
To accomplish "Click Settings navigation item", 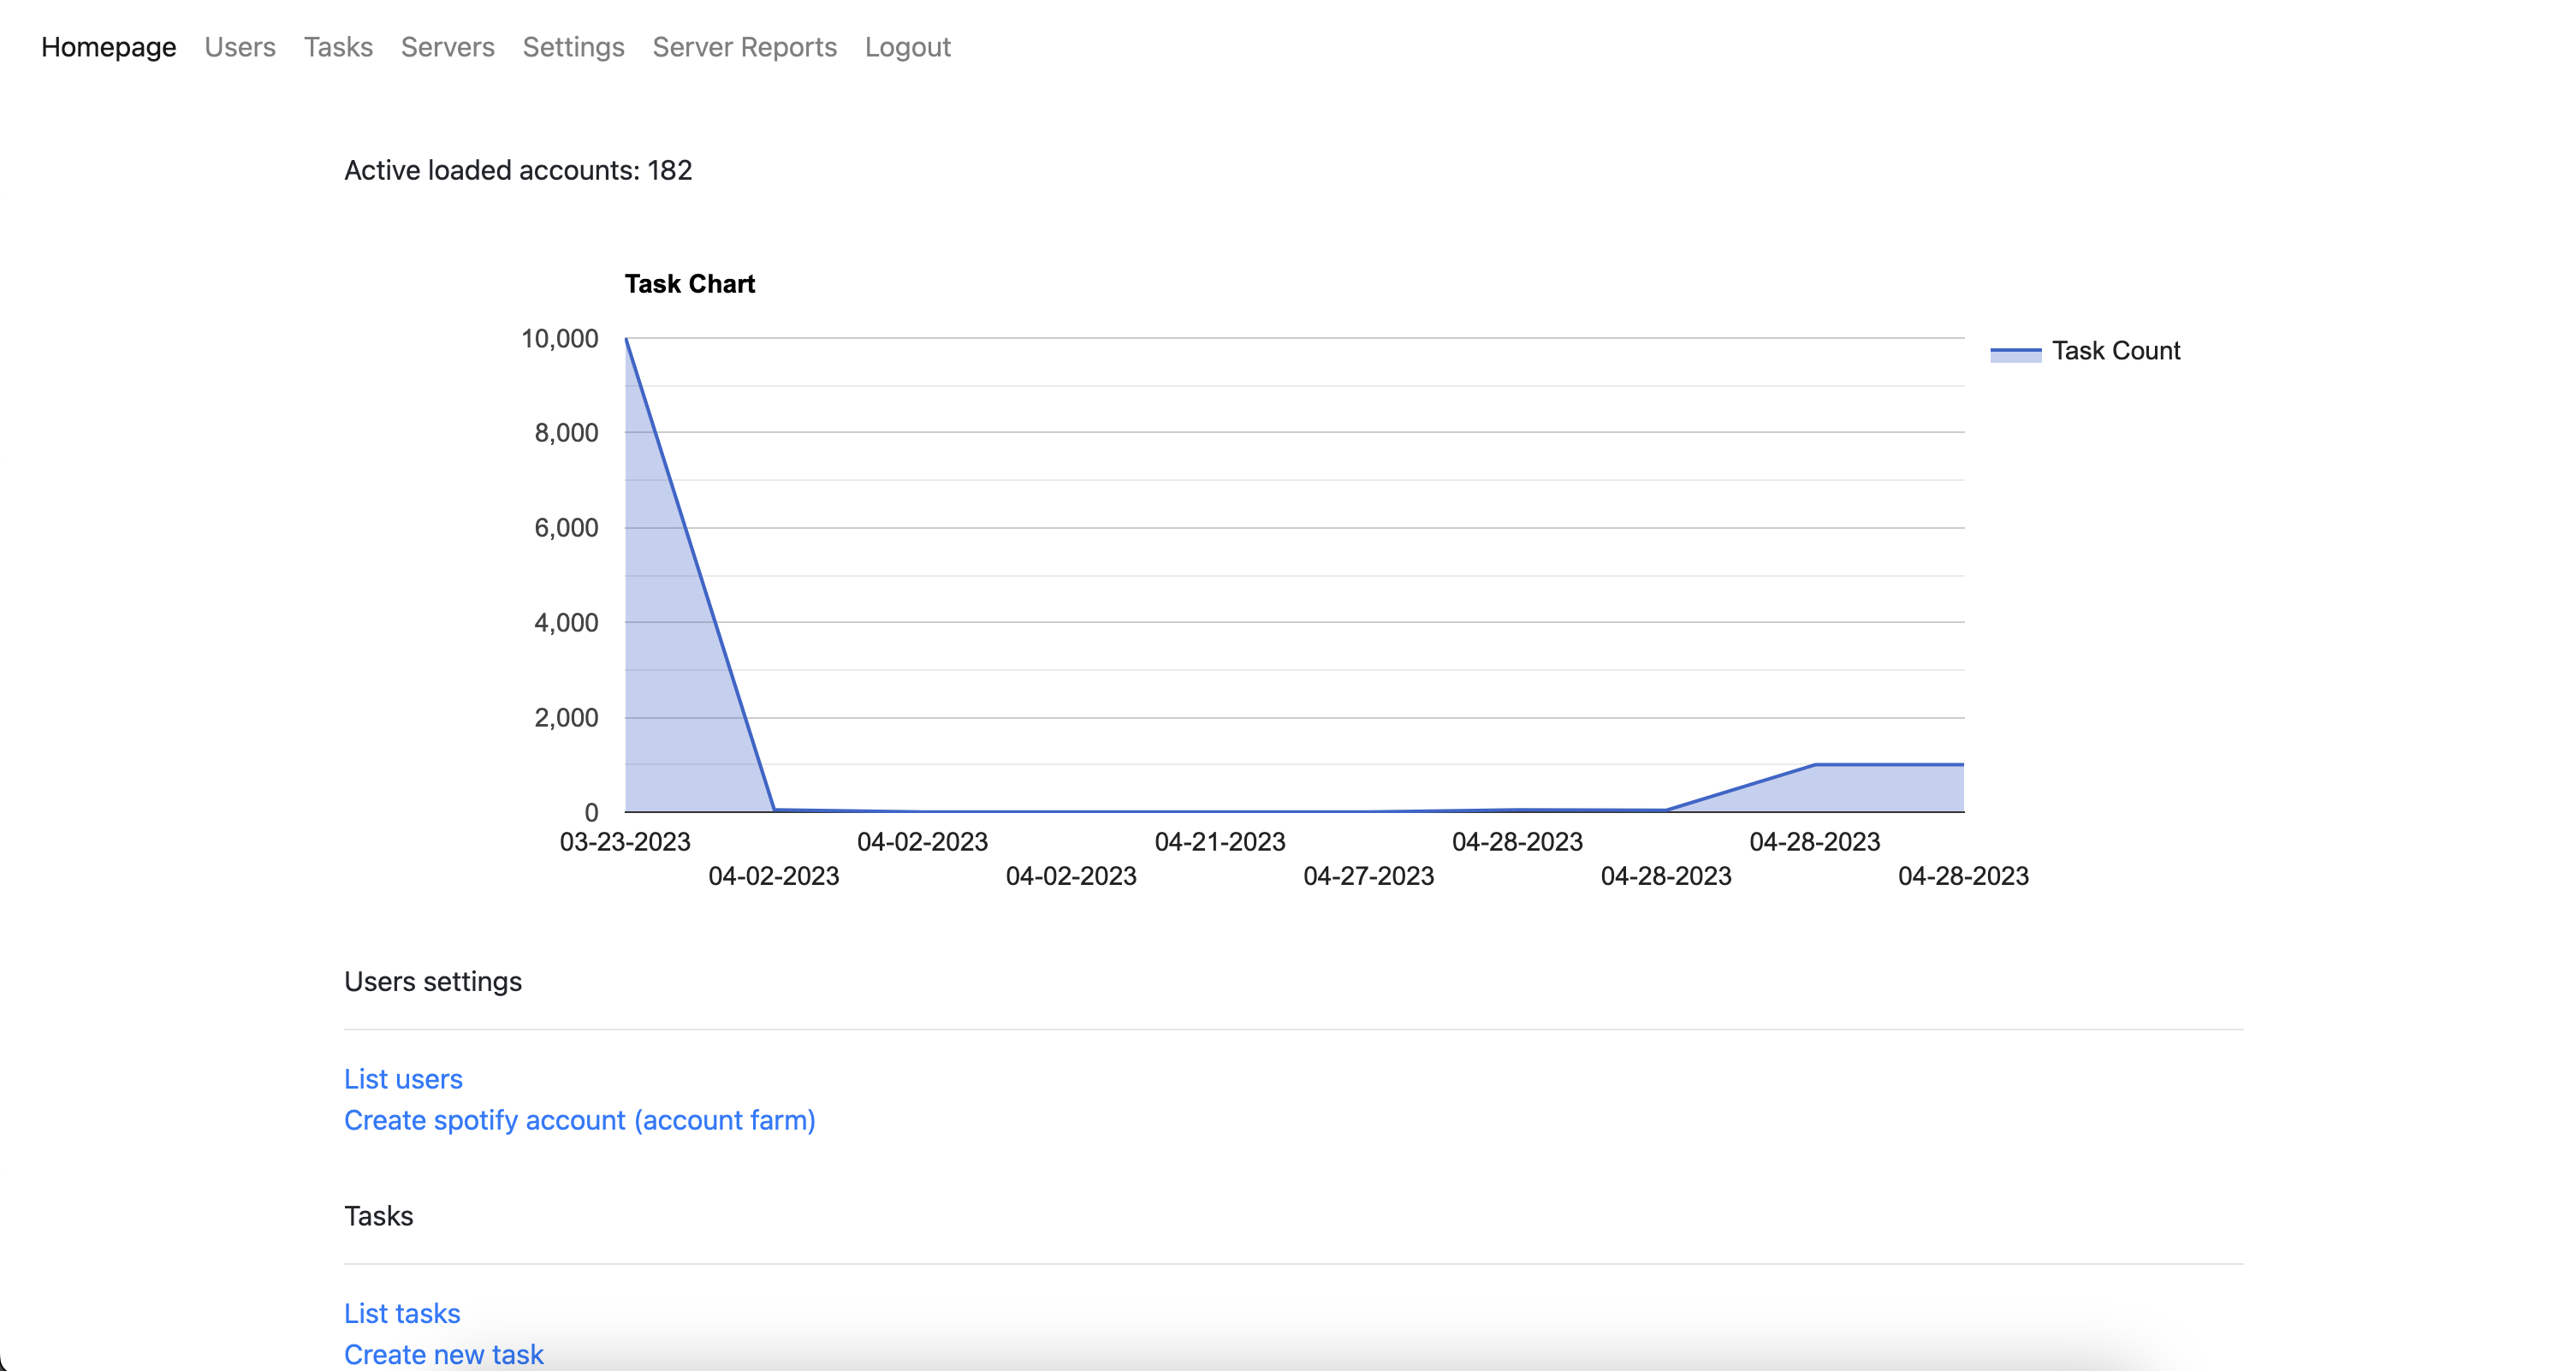I will [573, 46].
